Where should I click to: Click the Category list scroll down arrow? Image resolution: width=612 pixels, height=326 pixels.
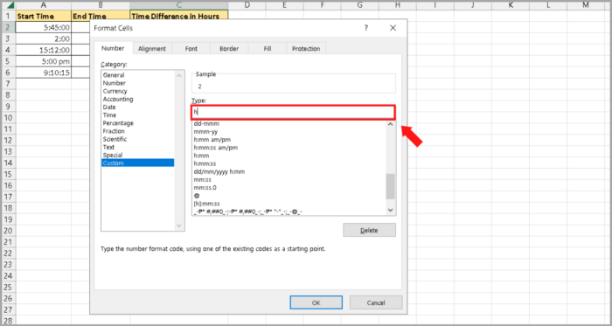coord(179,225)
